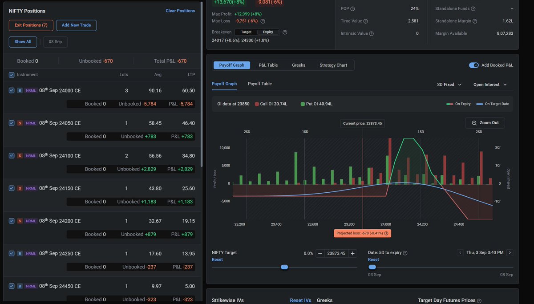Click the Margin Available value 8,07,283
534x304 pixels.
(x=505, y=33)
